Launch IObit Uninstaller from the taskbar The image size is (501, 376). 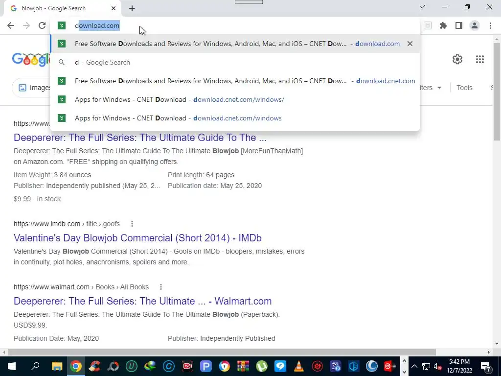131,366
